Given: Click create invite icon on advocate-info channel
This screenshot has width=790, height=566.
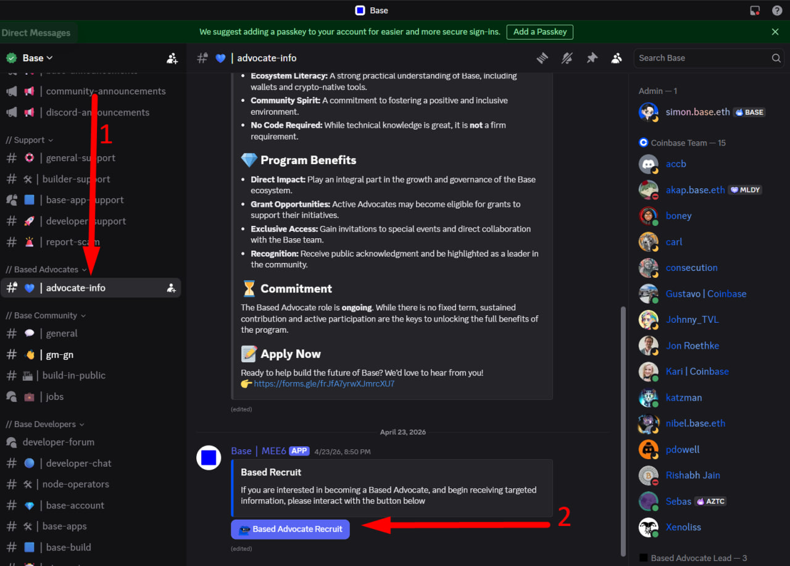Looking at the screenshot, I should [171, 288].
